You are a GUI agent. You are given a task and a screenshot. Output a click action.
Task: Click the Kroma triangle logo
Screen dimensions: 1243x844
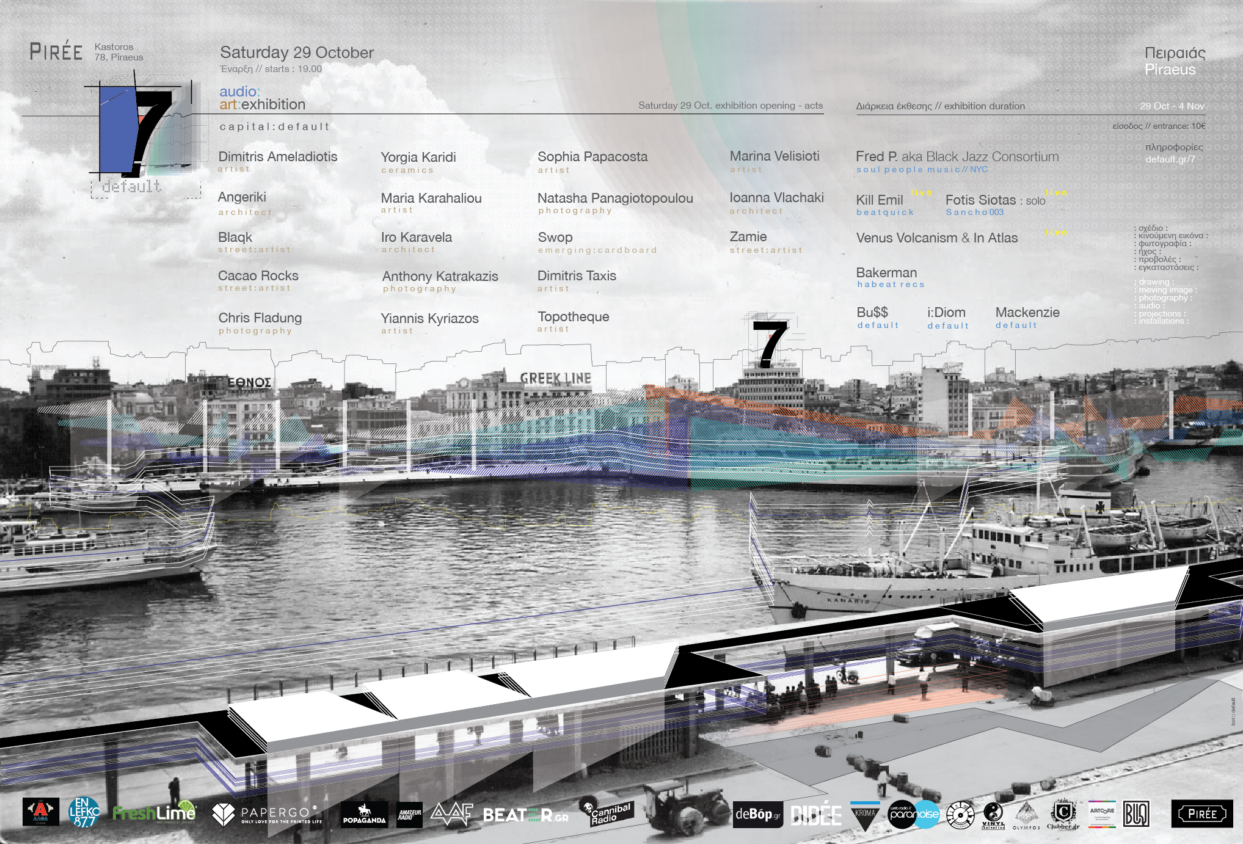[865, 816]
